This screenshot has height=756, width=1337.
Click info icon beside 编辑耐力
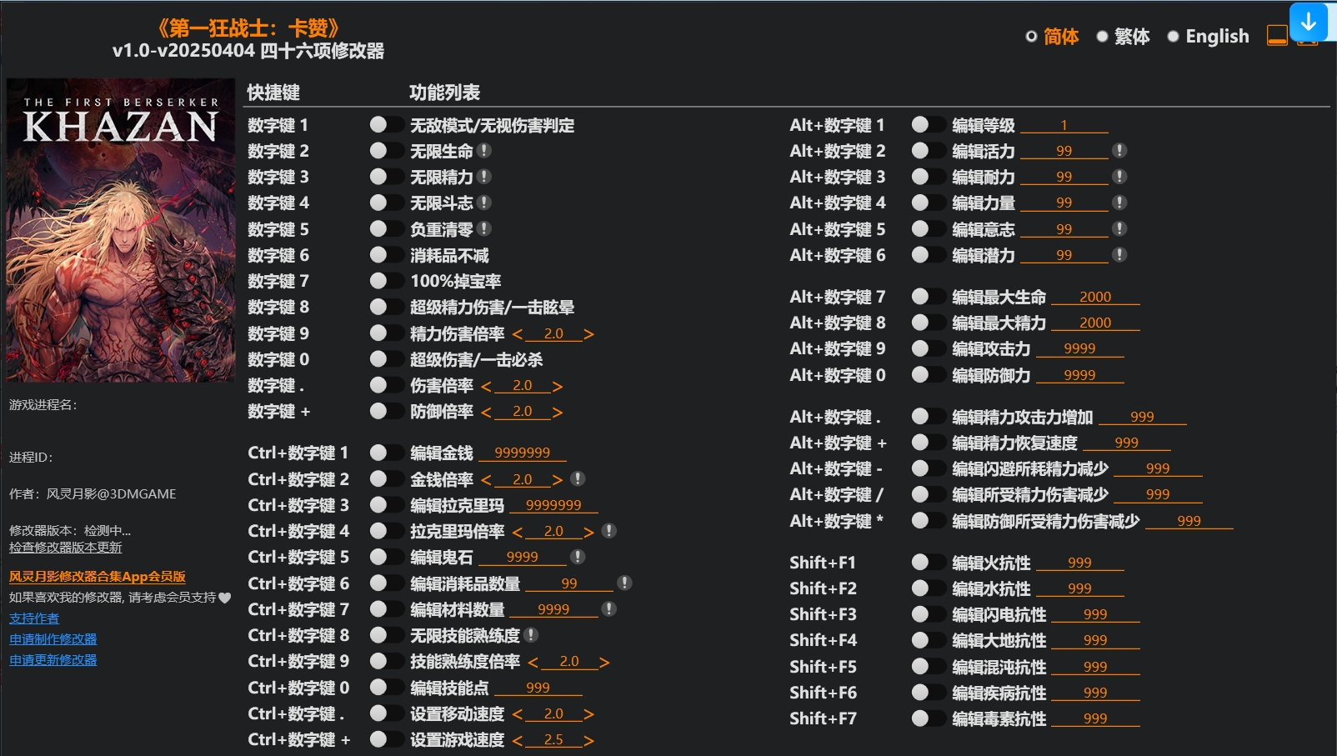[x=1119, y=177]
